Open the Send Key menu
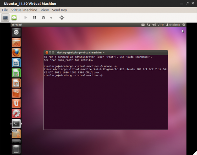Screen dimensions: 197x155 pyautogui.click(x=59, y=10)
